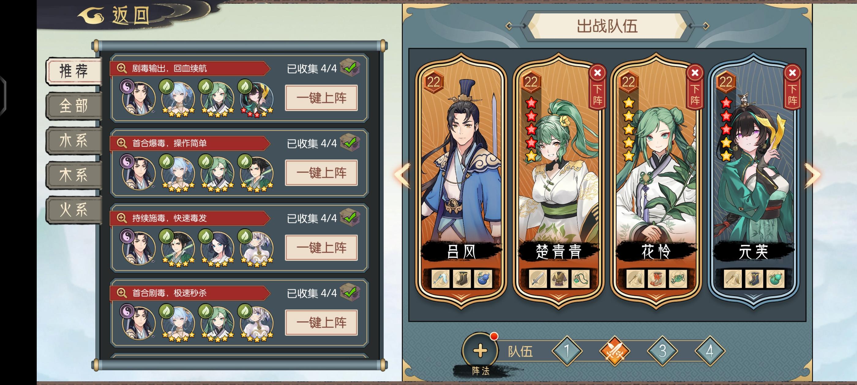Click the active crossed-swords team slot
This screenshot has width=857, height=385.
point(615,351)
